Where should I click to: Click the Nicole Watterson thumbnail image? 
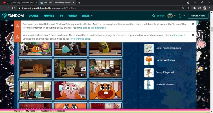tap(149, 85)
